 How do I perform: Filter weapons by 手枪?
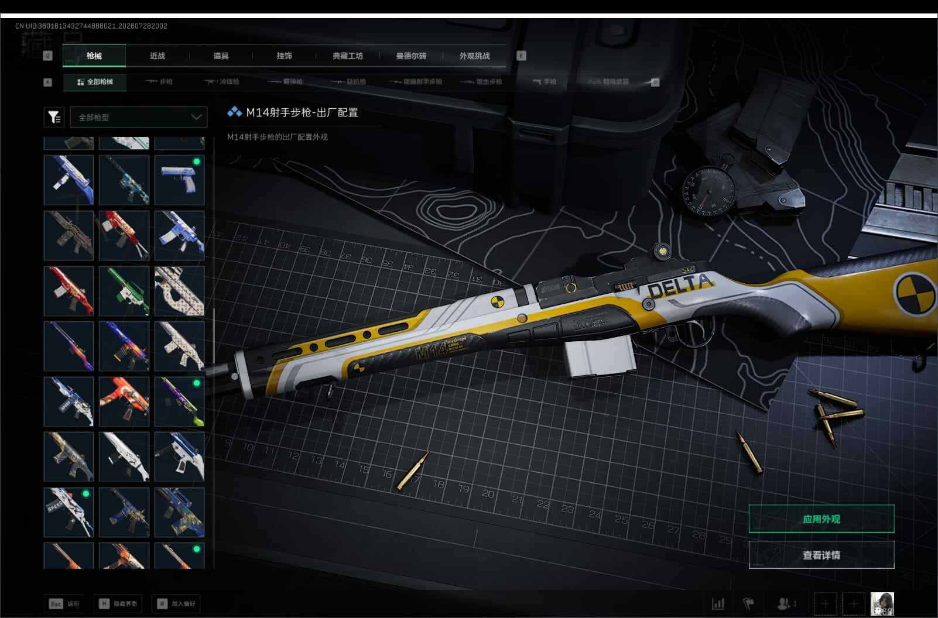pos(544,82)
